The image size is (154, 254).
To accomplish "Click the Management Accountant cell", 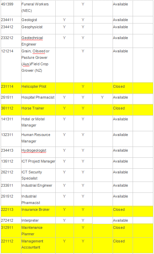I will coord(38,245).
